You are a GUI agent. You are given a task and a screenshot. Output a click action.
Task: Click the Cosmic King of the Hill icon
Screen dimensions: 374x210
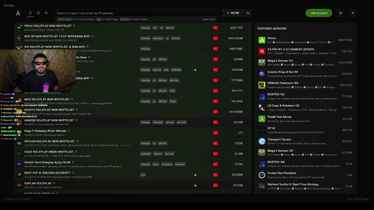point(262,74)
